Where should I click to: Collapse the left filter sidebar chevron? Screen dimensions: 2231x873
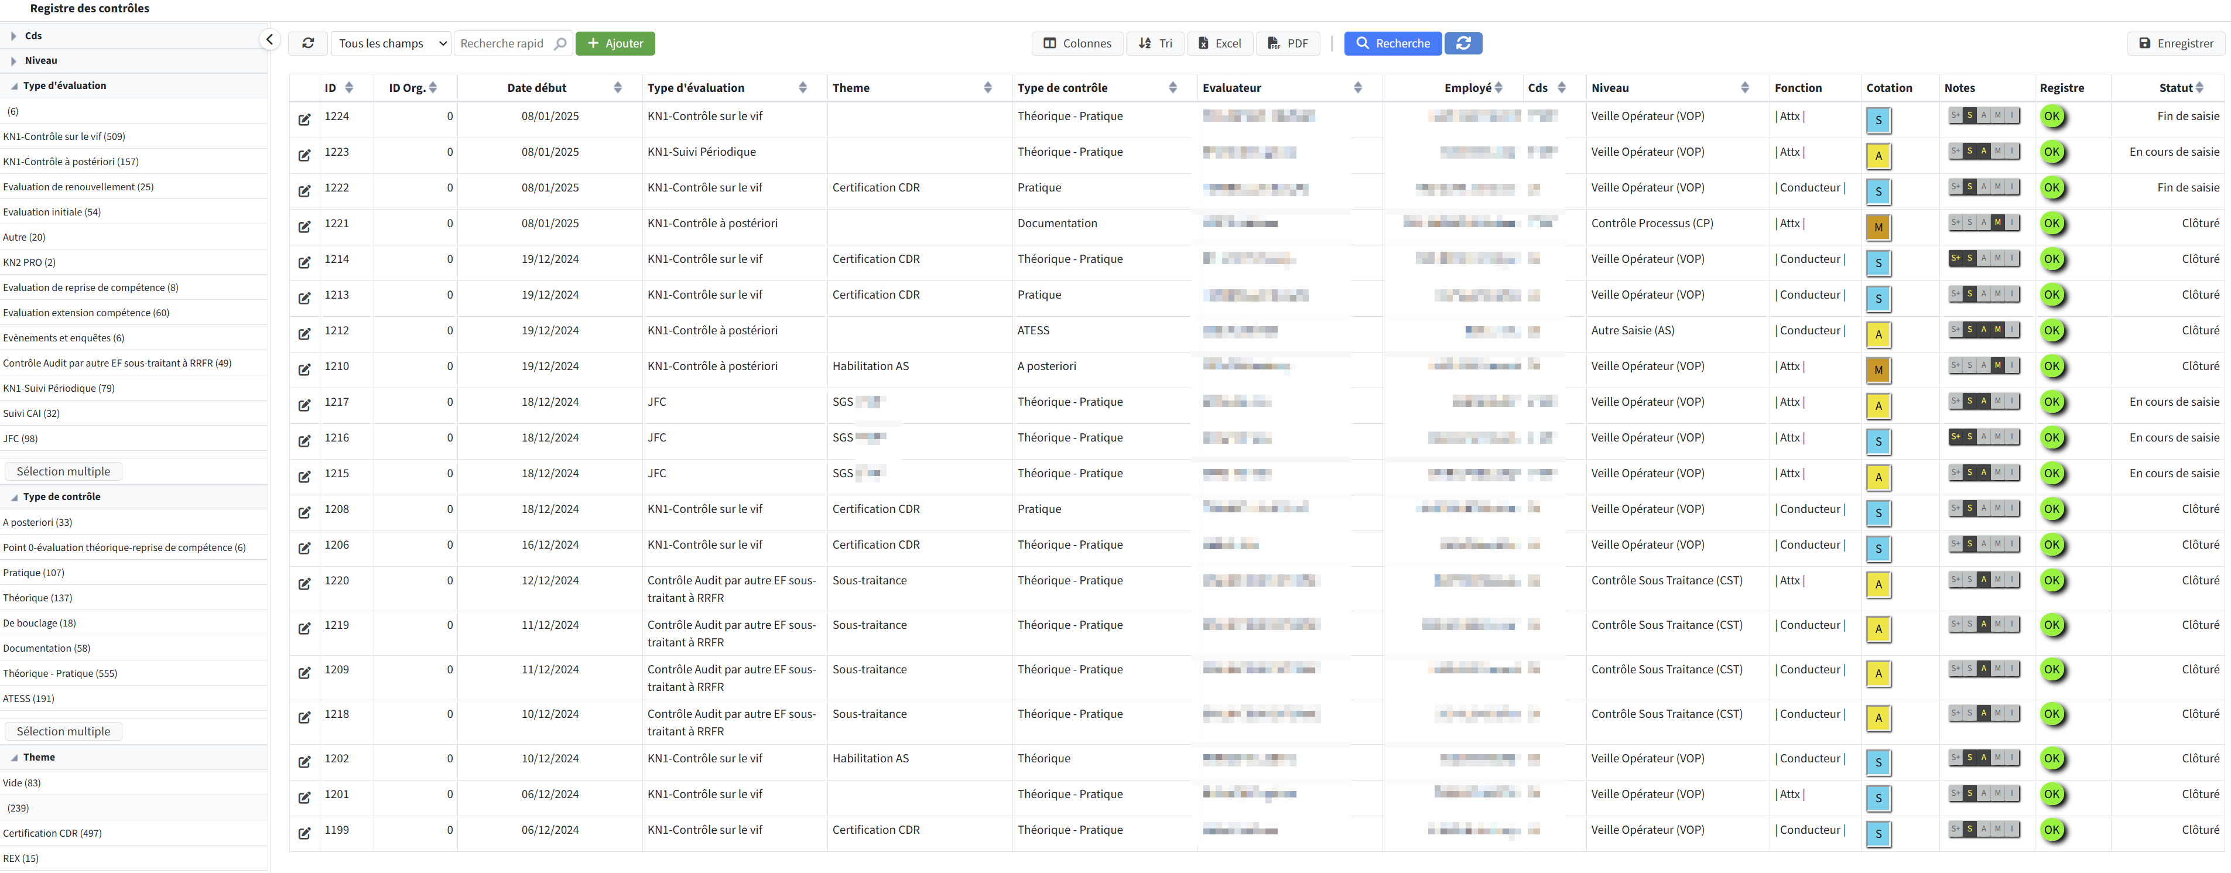pos(269,39)
